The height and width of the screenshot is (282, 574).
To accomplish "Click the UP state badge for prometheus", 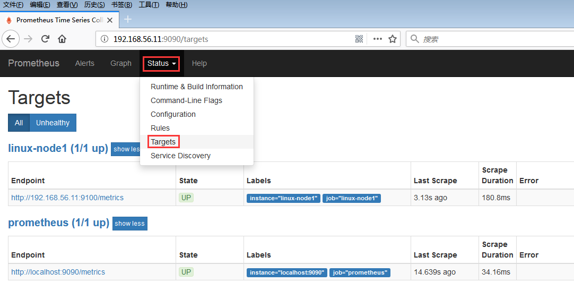I will point(186,272).
